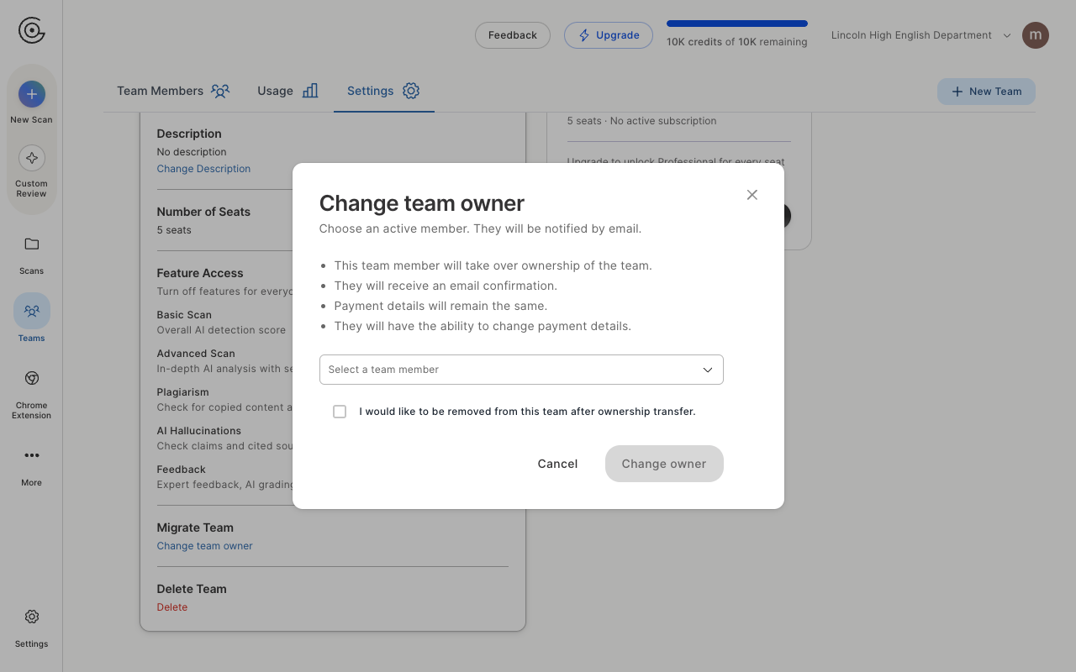Select the Settings tab

click(x=383, y=91)
